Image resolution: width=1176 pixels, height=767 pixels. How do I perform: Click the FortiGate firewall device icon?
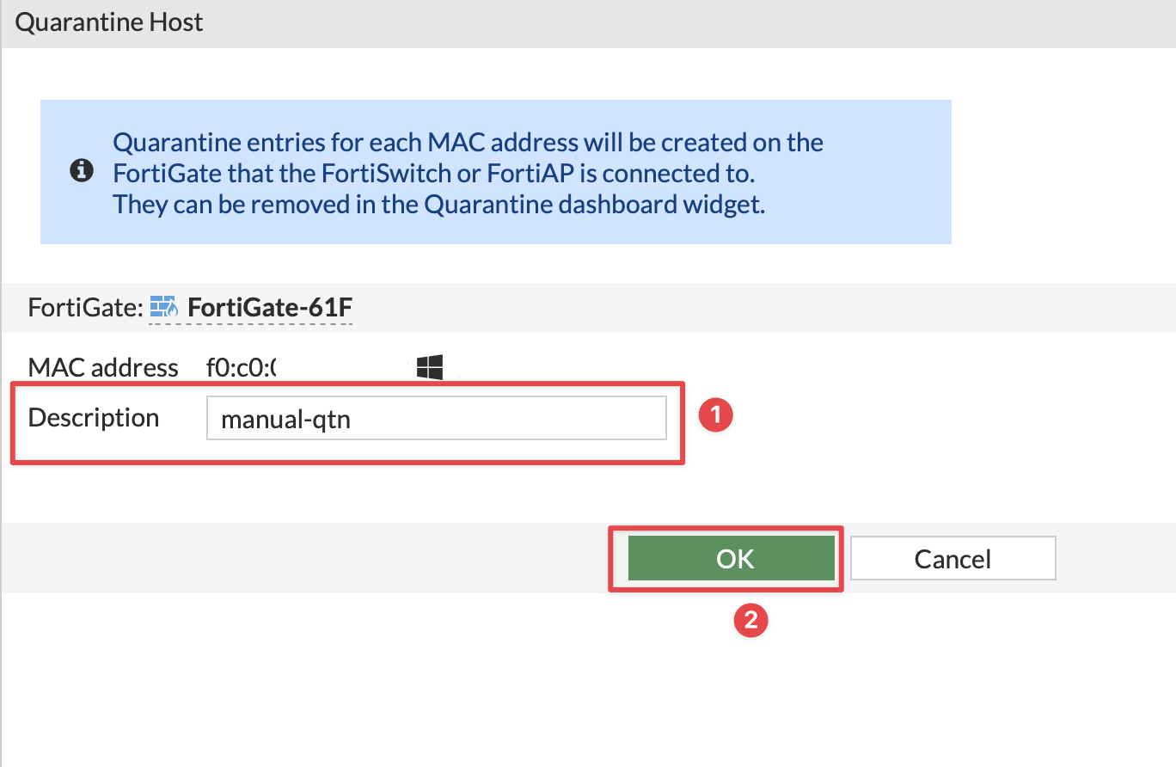(163, 307)
